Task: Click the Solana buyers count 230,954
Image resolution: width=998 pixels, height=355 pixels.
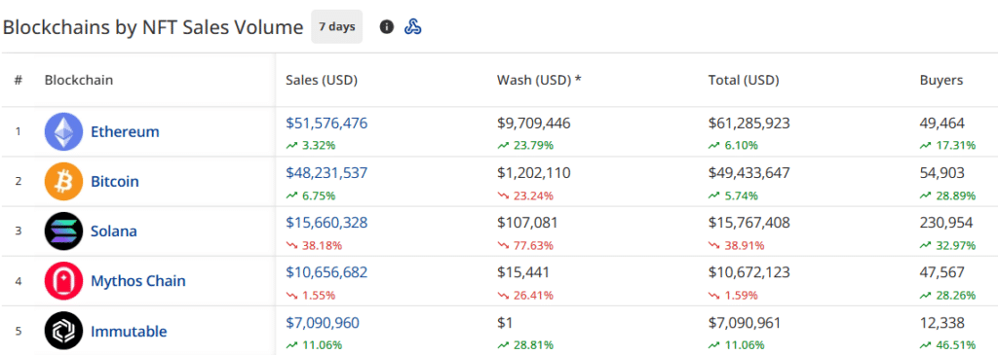Action: point(946,223)
